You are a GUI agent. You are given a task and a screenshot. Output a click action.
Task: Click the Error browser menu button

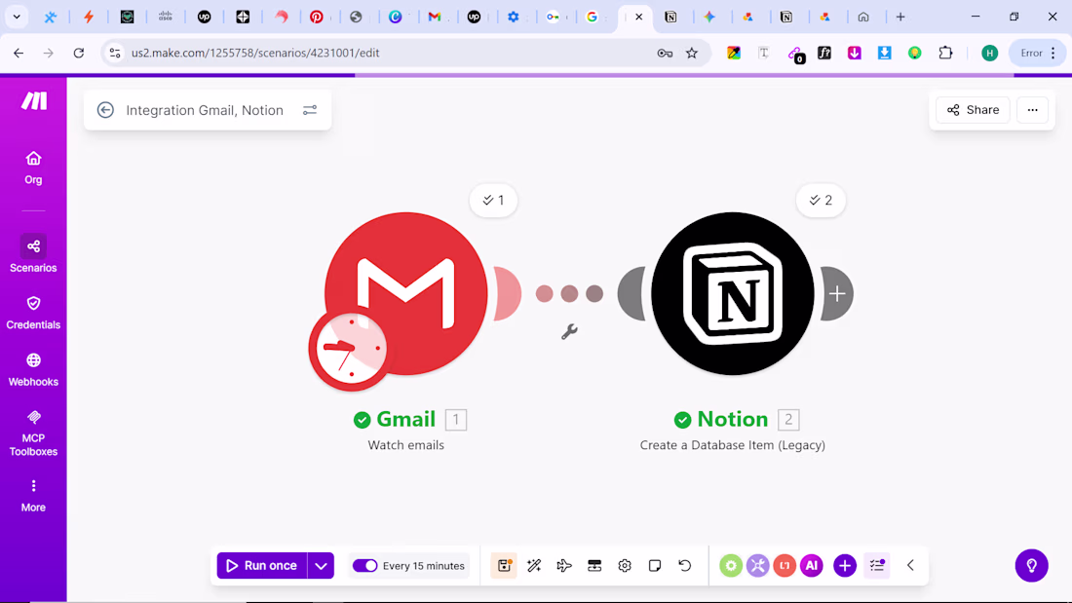click(1038, 53)
